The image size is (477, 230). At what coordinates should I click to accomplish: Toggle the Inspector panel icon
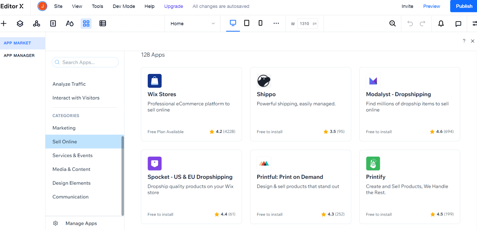475,24
